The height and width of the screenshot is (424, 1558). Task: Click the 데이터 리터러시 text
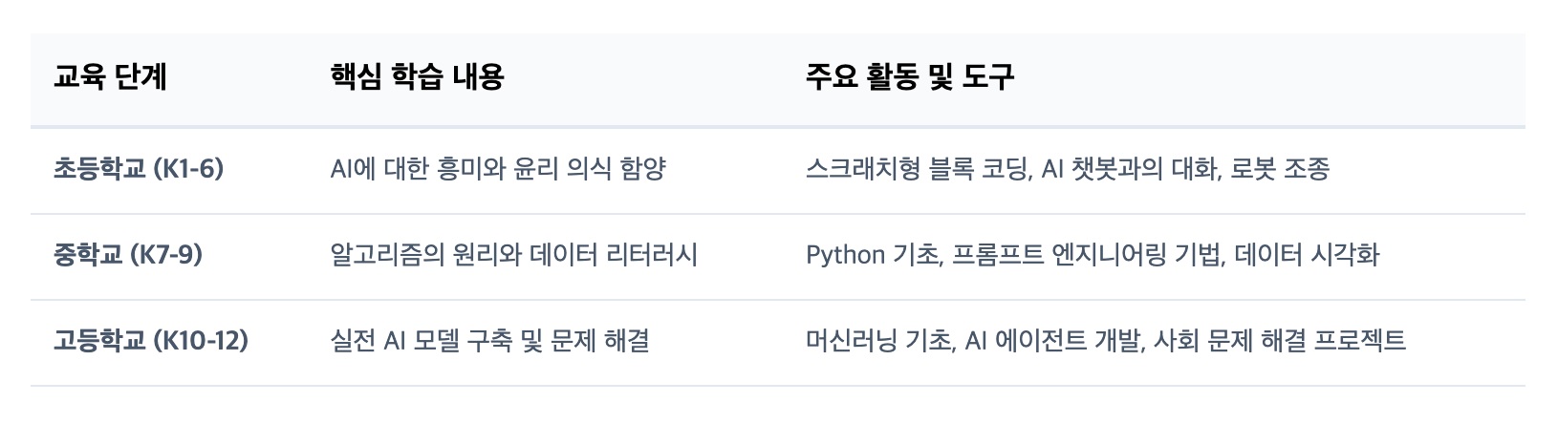(620, 256)
